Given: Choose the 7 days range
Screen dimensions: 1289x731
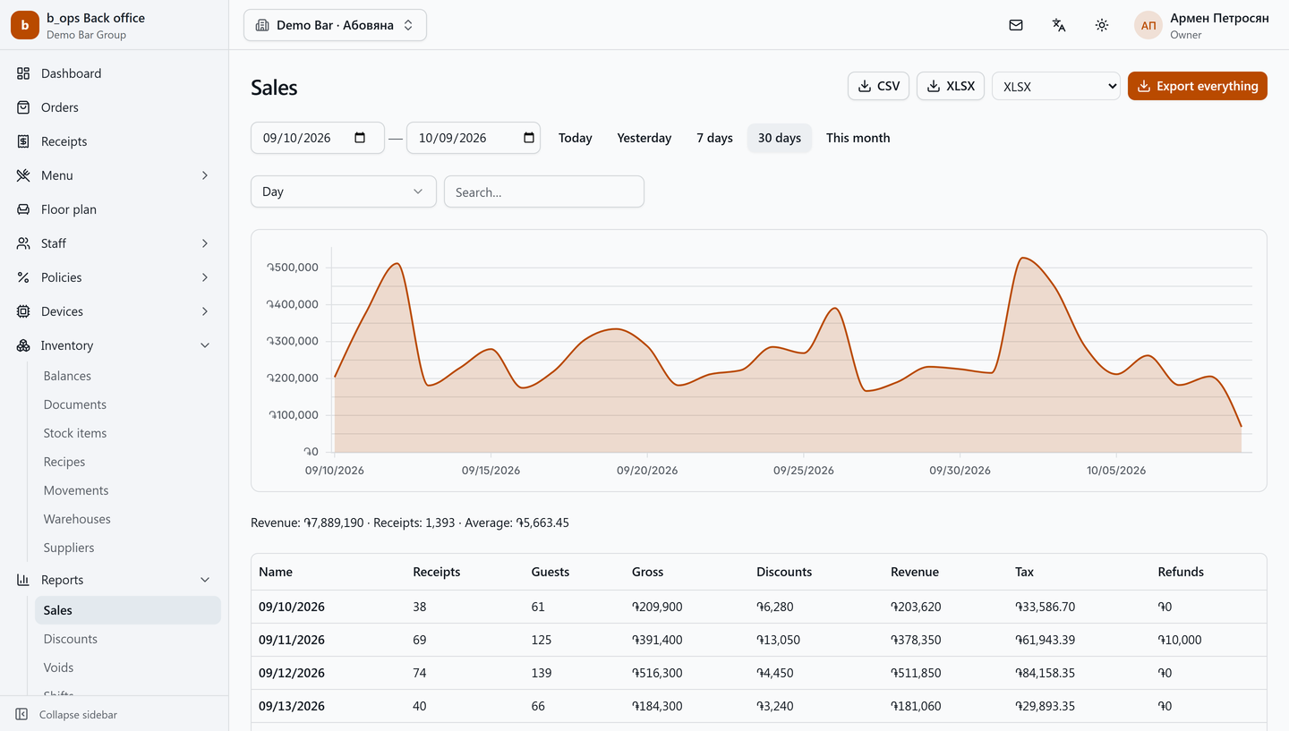Looking at the screenshot, I should coord(714,138).
